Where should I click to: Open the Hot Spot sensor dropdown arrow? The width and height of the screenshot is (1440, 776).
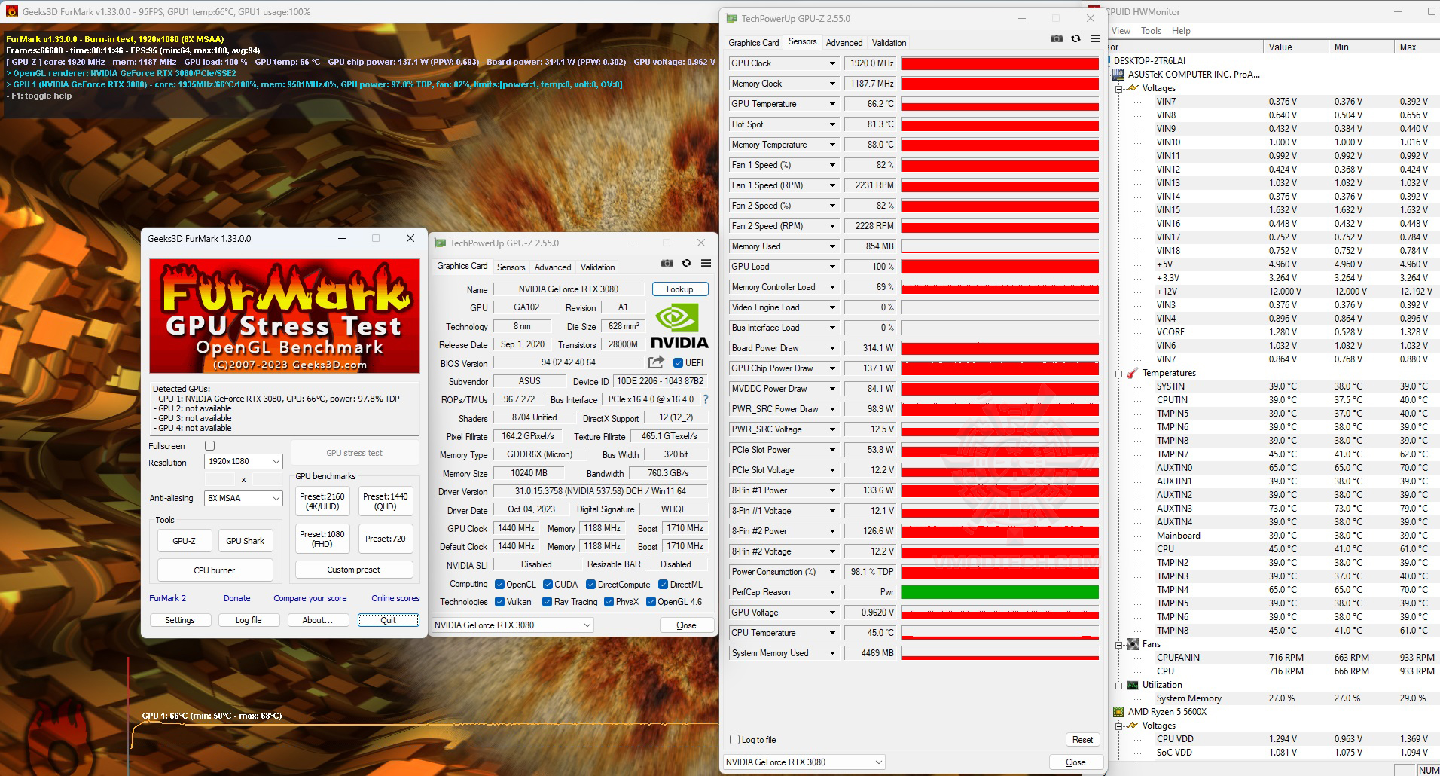coord(832,124)
